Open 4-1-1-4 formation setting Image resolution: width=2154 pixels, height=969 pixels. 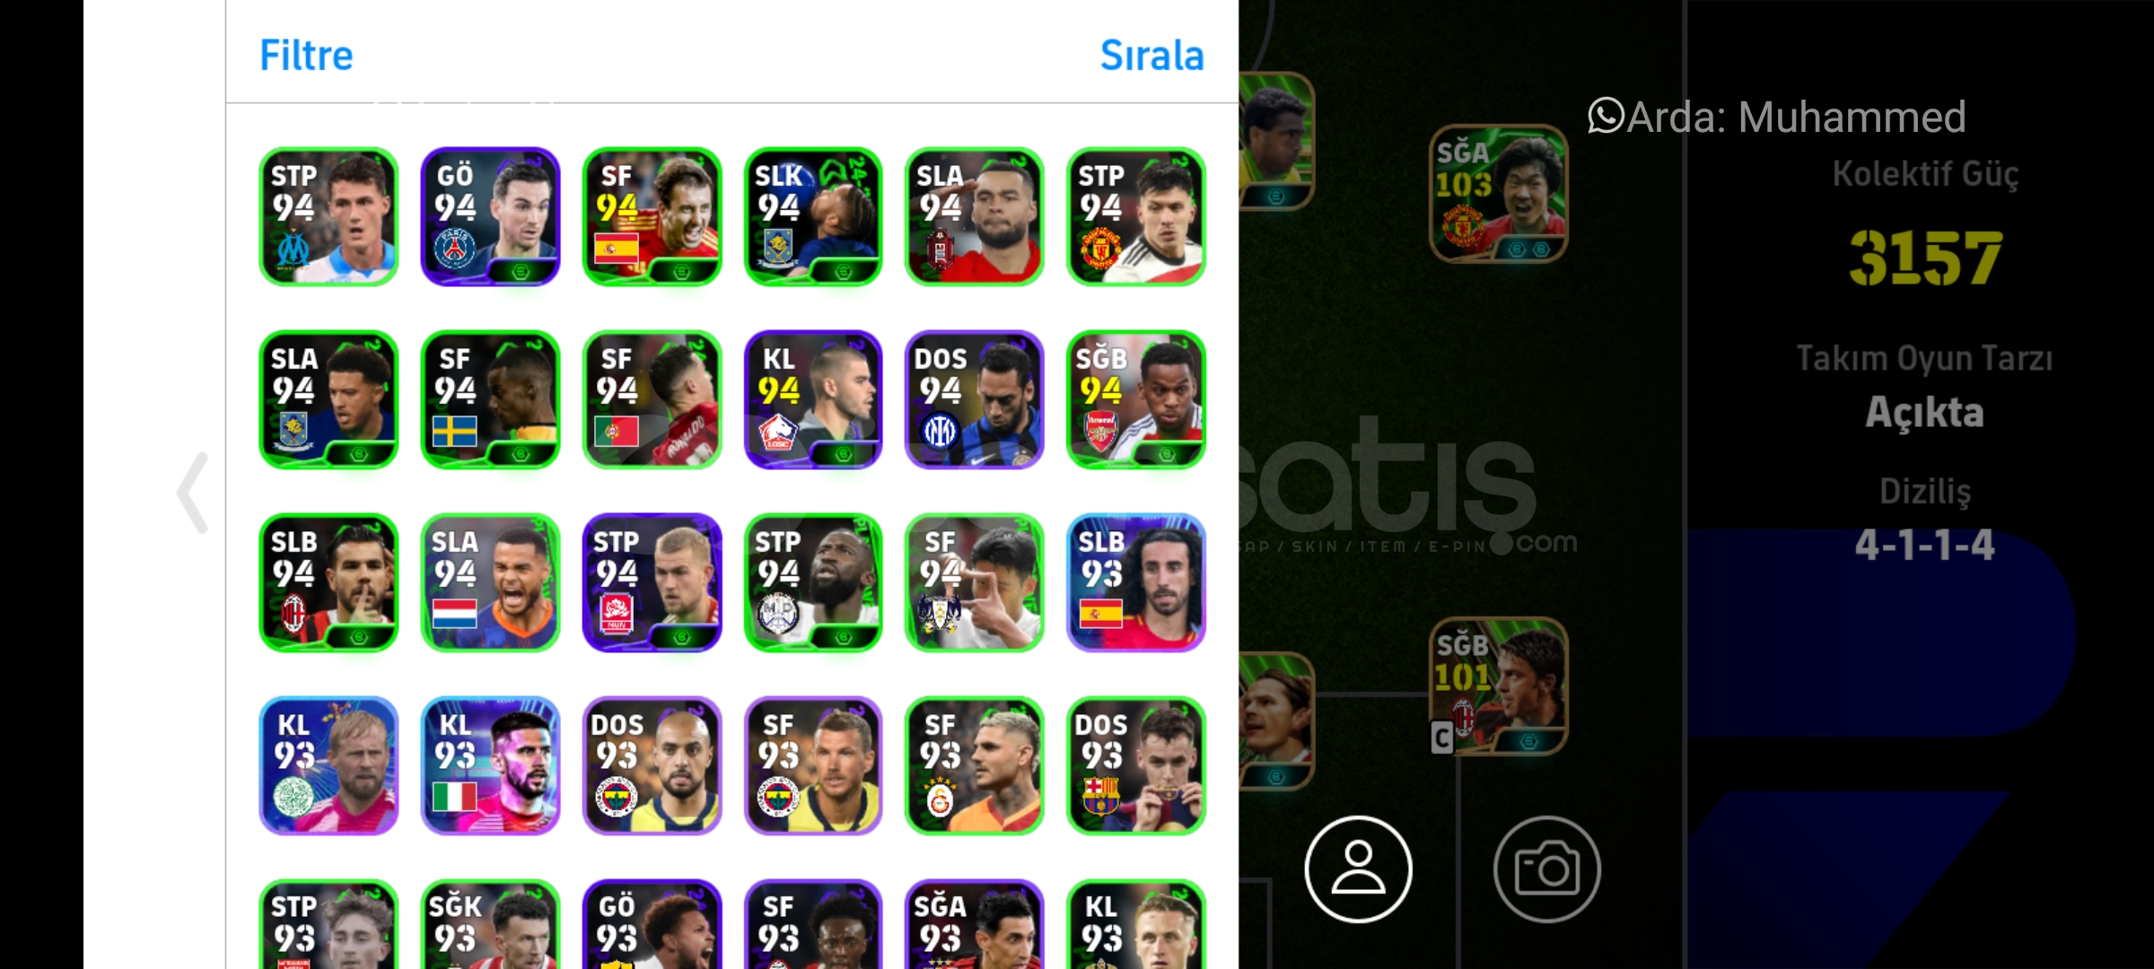(x=1924, y=545)
